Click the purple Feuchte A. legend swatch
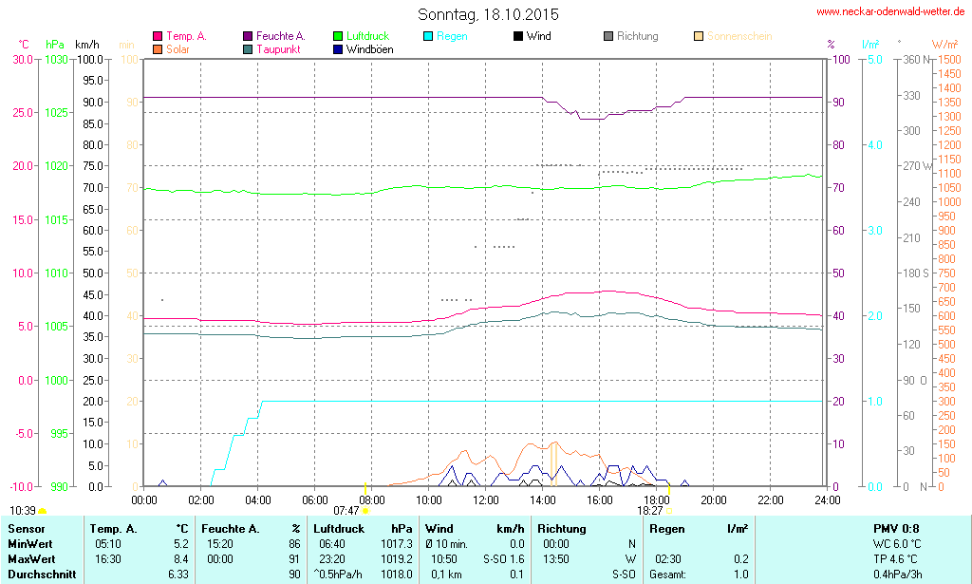Screen dimensions: 972x584 248,36
